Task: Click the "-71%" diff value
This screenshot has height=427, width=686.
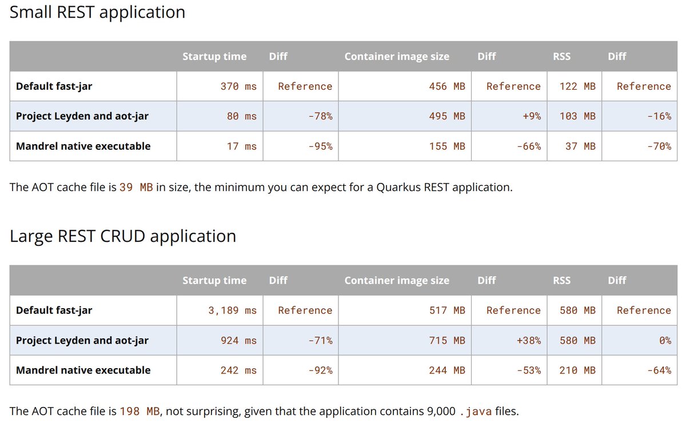Action: tap(320, 340)
